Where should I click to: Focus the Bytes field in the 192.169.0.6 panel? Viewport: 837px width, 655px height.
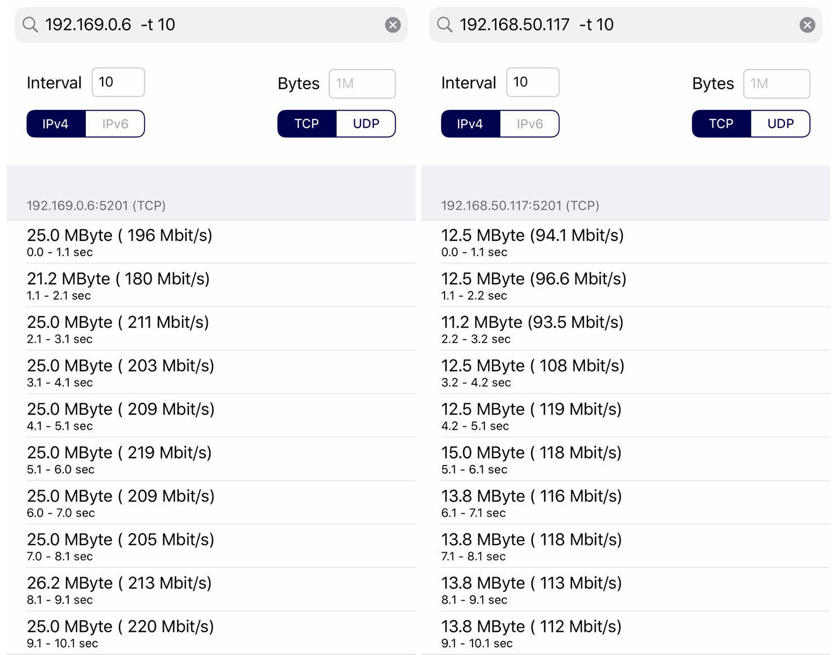coord(362,84)
